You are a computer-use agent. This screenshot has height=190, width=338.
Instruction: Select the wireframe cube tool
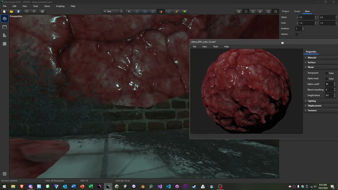(x=169, y=11)
